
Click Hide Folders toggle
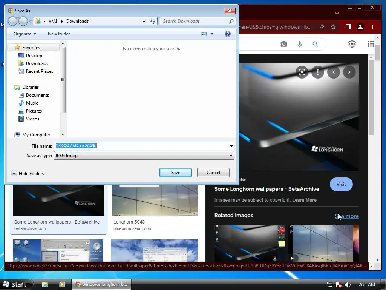coord(28,173)
